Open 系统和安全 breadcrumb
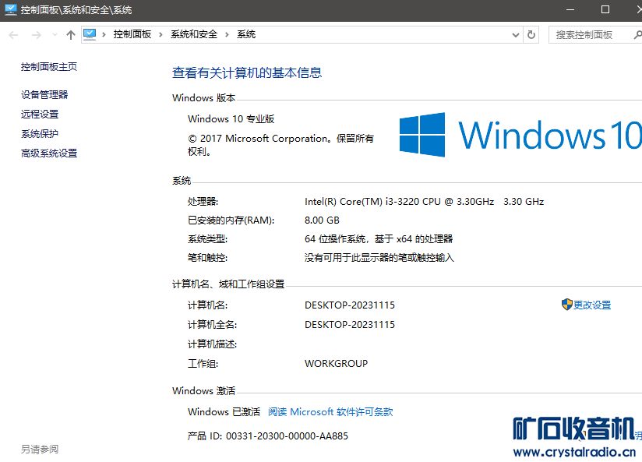 point(194,34)
